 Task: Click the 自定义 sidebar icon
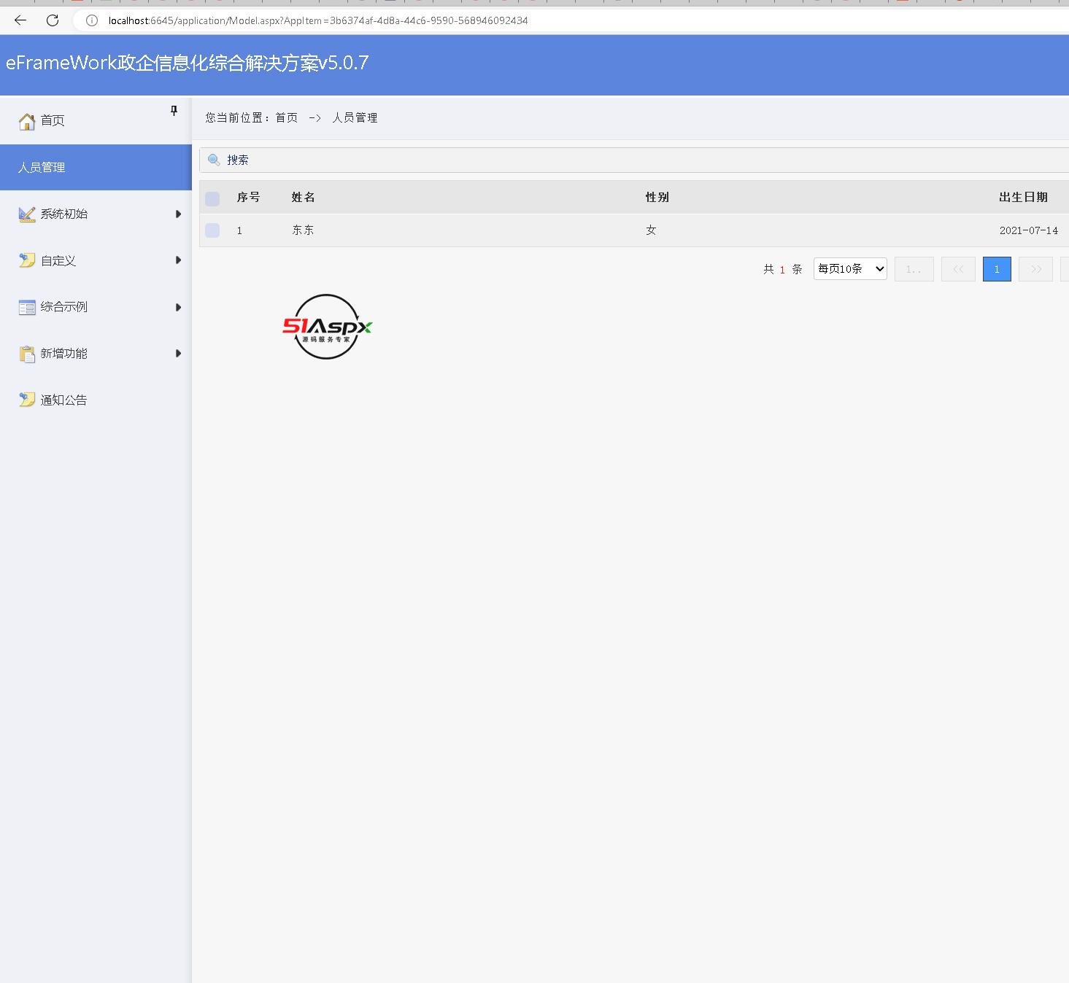click(27, 260)
